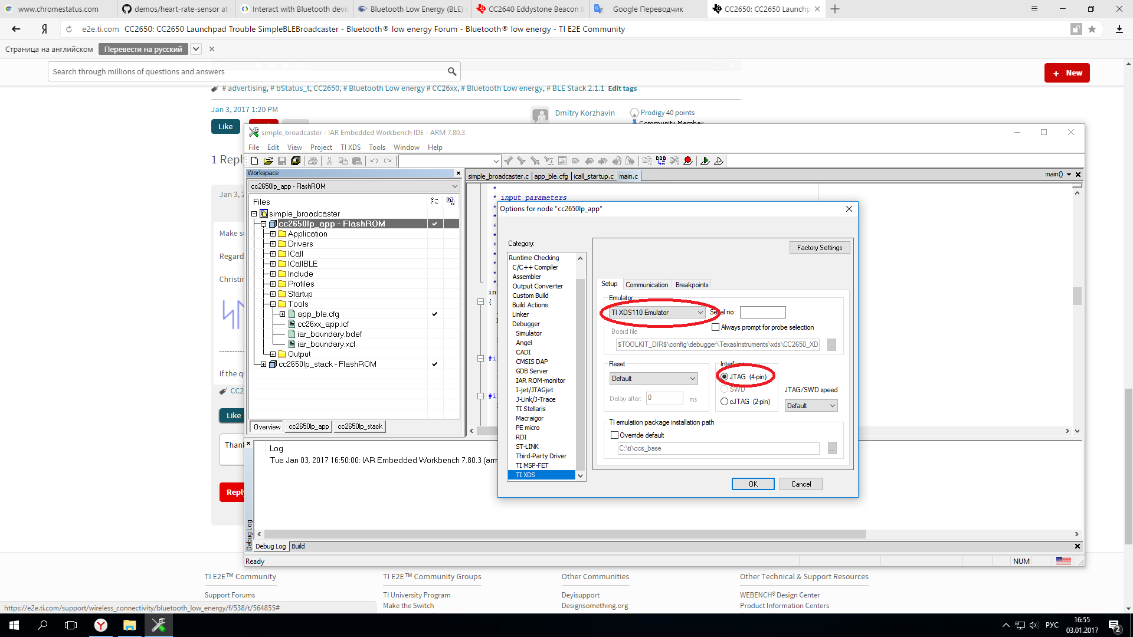Enable Always prompt for probe selection
This screenshot has height=637, width=1133.
pos(716,327)
